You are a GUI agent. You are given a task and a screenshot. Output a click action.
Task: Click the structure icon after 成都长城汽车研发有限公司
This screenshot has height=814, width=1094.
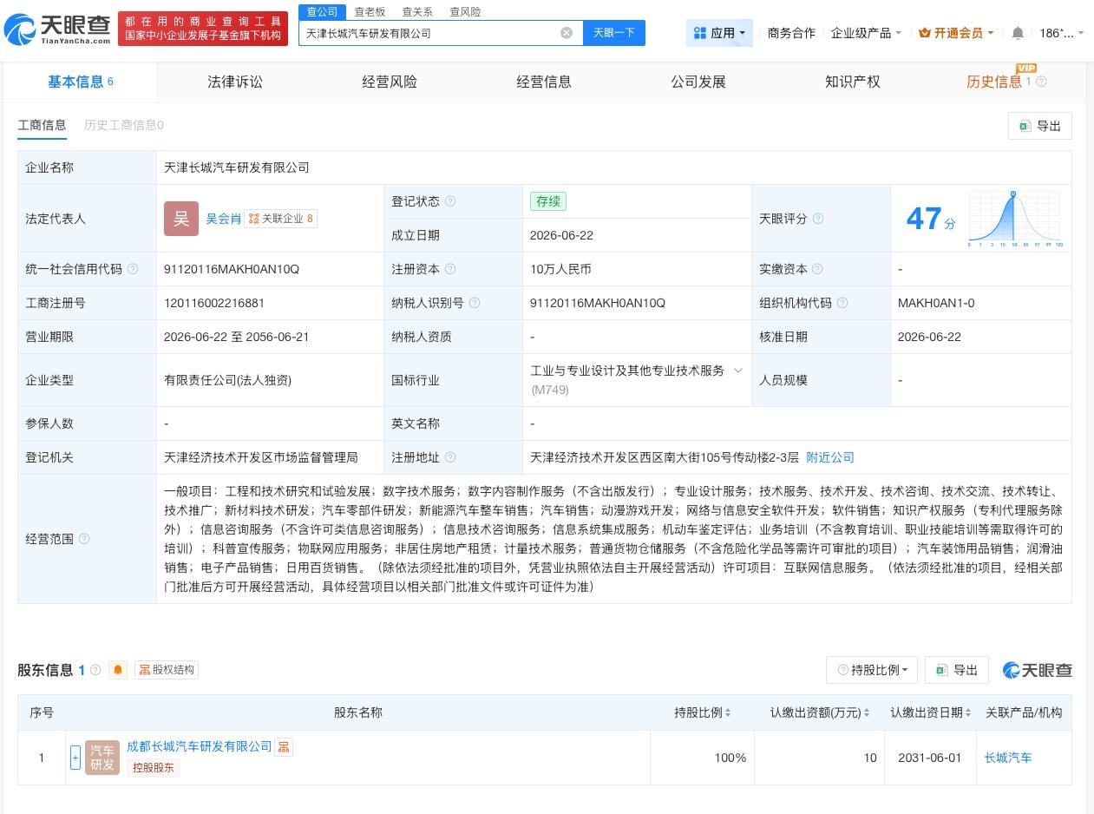284,746
